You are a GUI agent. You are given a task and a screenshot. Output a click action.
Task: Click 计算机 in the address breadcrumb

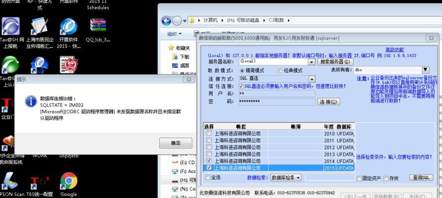(211, 20)
